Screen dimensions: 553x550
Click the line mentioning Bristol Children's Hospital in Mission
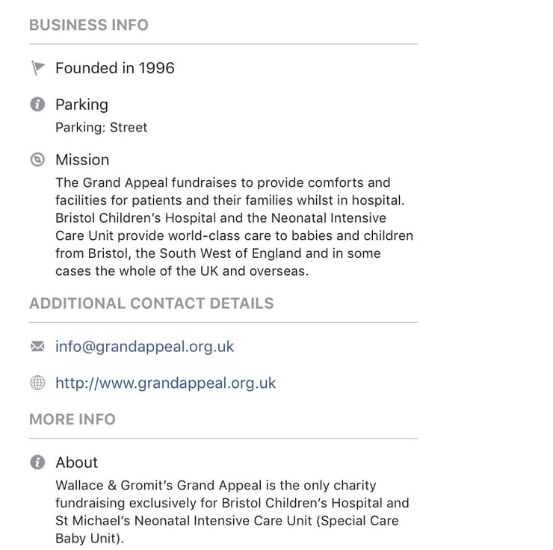(220, 218)
